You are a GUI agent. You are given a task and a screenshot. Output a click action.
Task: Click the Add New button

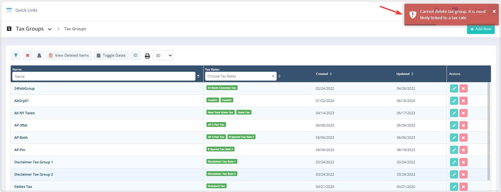coord(481,29)
